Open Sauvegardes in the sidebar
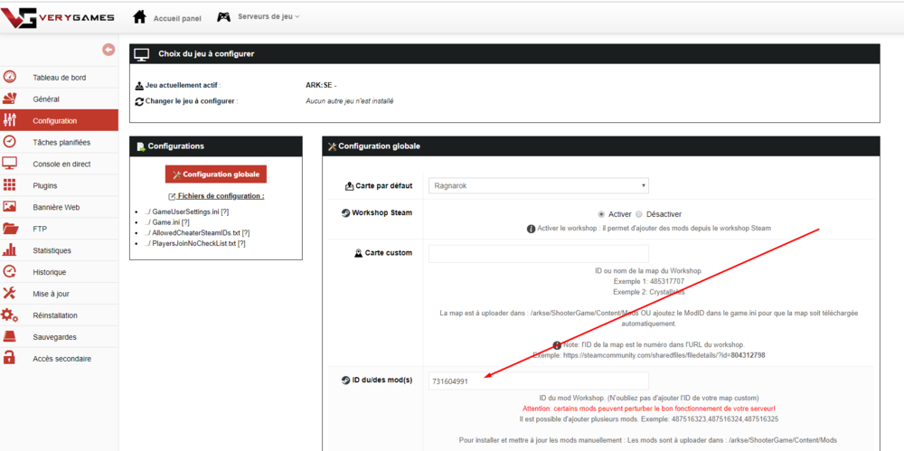 pyautogui.click(x=54, y=337)
